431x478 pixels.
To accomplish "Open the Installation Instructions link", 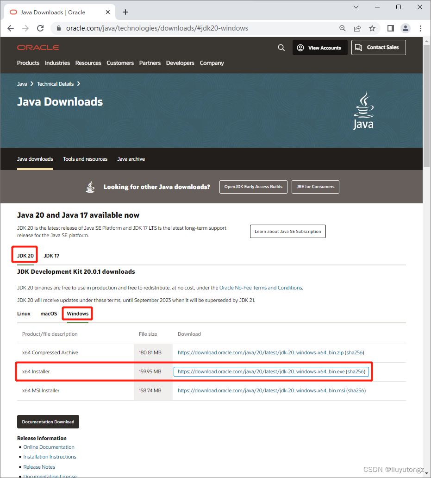I will pos(50,457).
